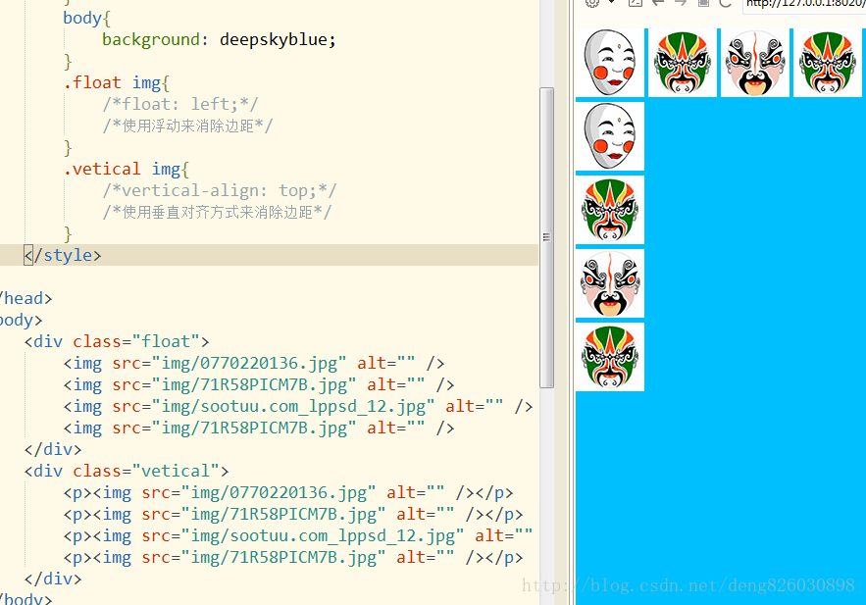Select the pink-cheeked black mask in top row
Screen dimensions: 866x605
pos(755,63)
